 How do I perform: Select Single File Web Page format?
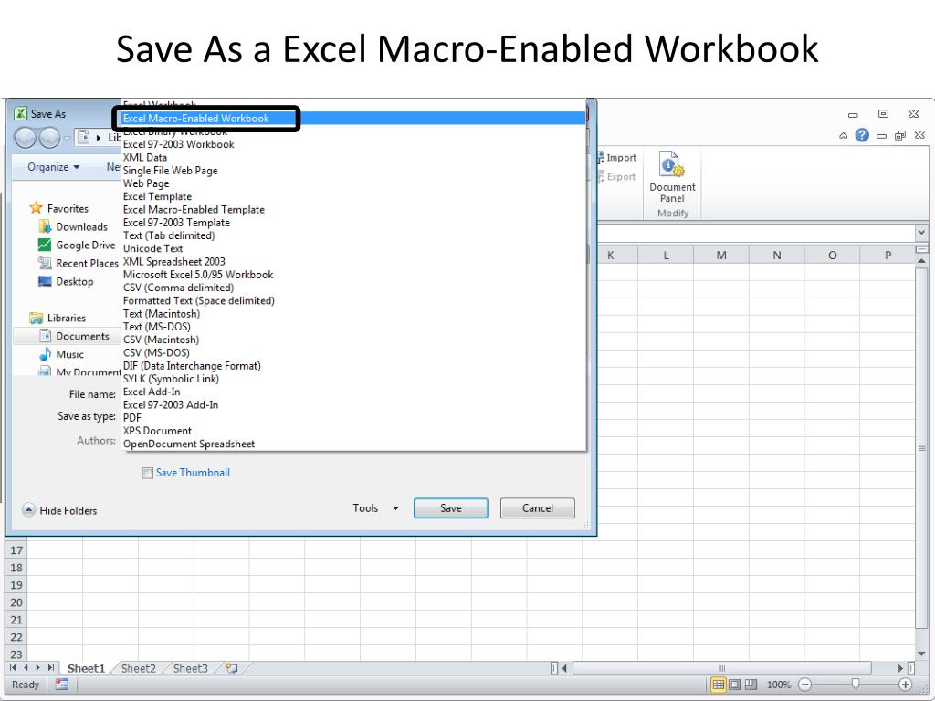353,171
